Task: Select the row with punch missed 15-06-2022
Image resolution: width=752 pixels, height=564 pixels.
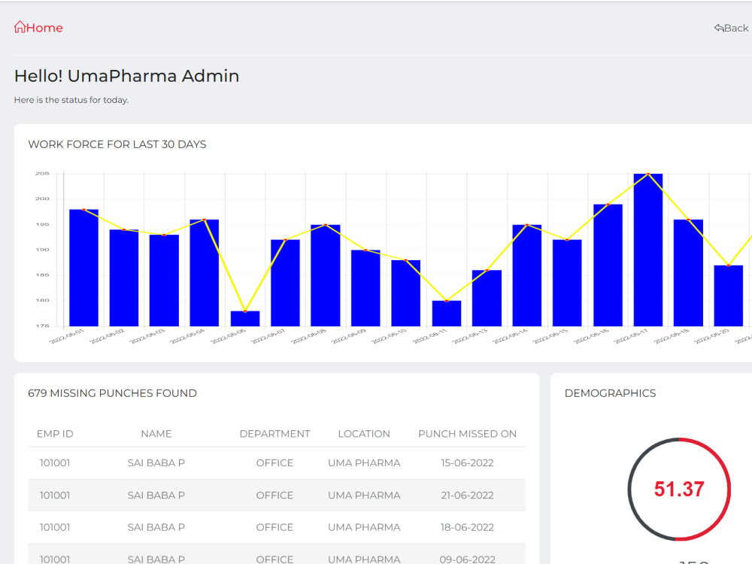Action: pyautogui.click(x=277, y=462)
